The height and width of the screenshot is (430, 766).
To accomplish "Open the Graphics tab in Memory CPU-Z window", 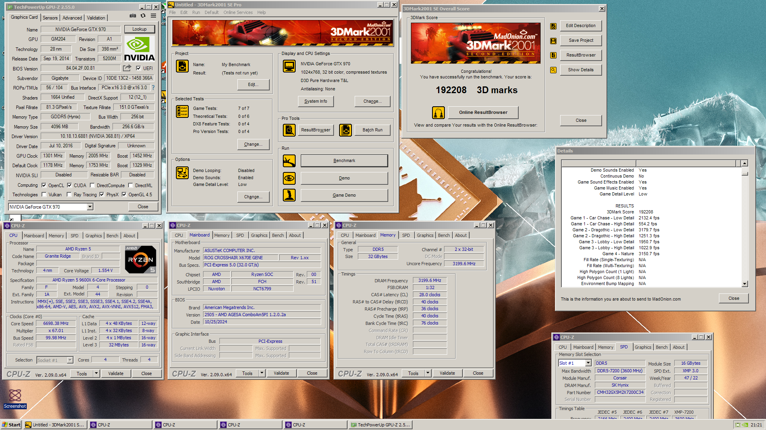I will coord(425,235).
